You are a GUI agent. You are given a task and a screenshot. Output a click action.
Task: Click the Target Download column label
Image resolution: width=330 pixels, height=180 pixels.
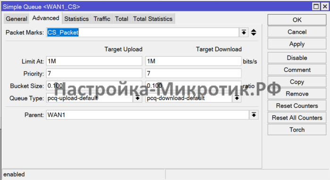(x=219, y=49)
